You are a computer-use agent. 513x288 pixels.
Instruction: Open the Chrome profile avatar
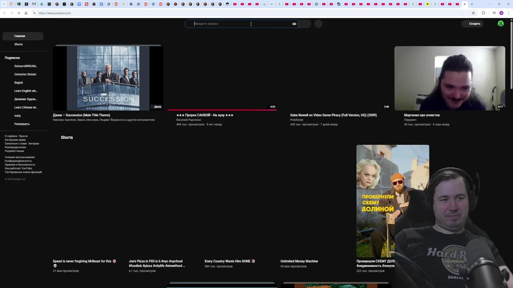pos(501,13)
